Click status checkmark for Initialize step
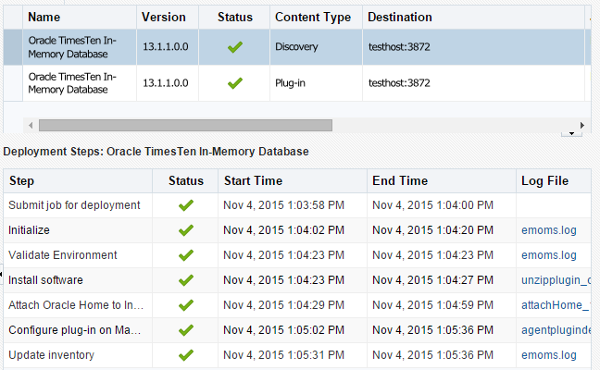600x370 pixels. coord(185,230)
